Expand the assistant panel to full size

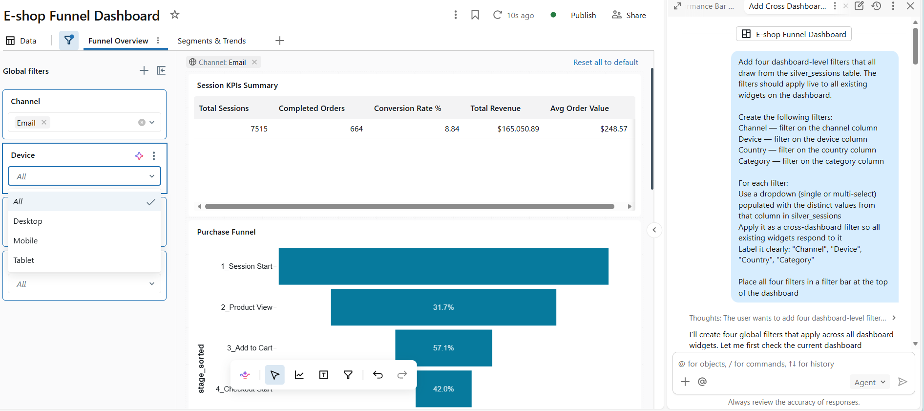[677, 6]
